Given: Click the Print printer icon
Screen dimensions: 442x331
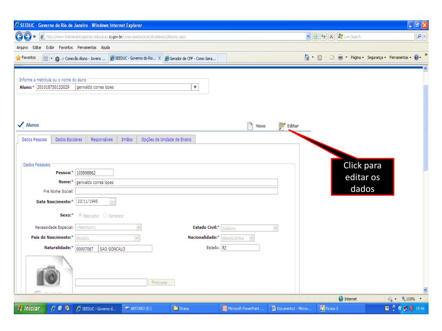Looking at the screenshot, I should [340, 58].
